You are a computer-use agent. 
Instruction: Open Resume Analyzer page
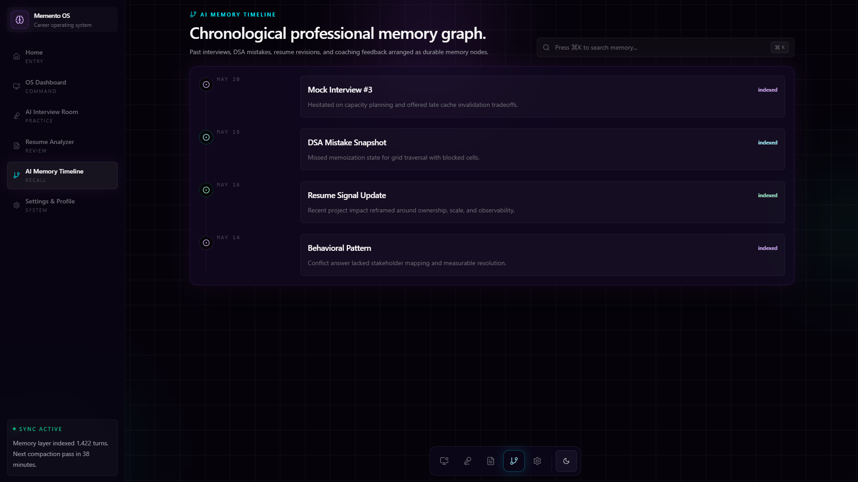[x=62, y=146]
